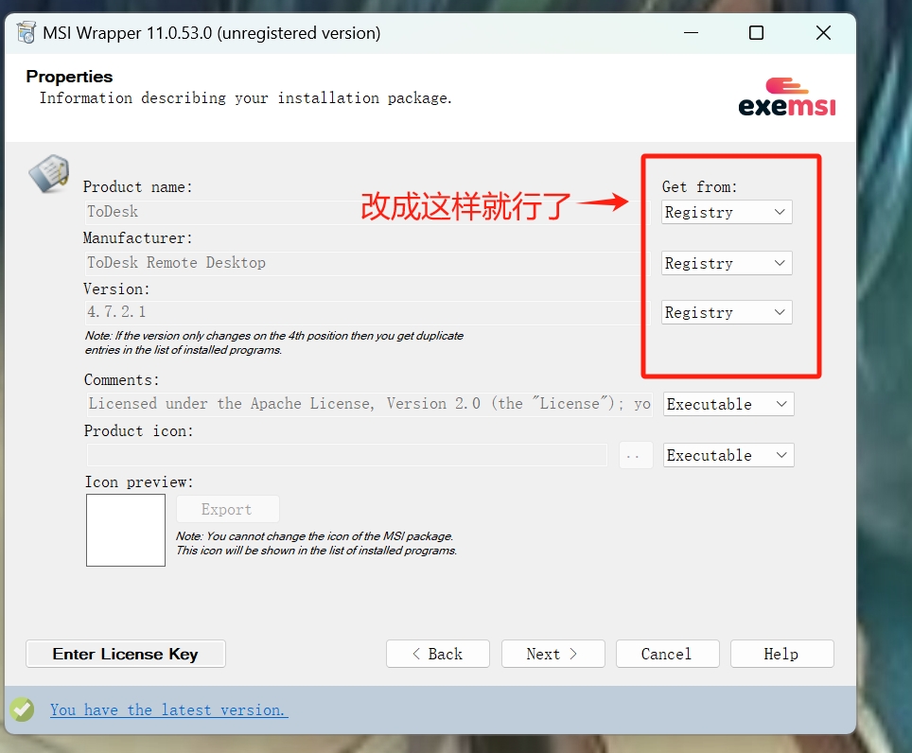Click the green checkmark status icon

[x=22, y=709]
